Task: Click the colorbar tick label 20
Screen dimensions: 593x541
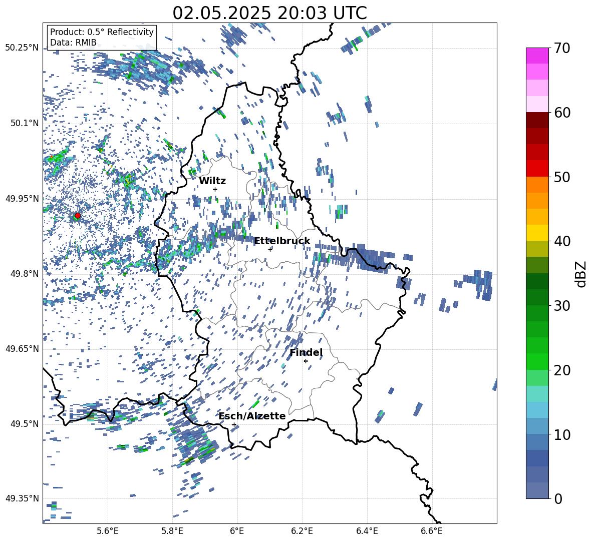Action: pos(562,370)
